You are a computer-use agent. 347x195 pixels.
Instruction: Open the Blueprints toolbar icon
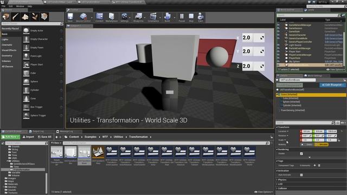coord(138,17)
